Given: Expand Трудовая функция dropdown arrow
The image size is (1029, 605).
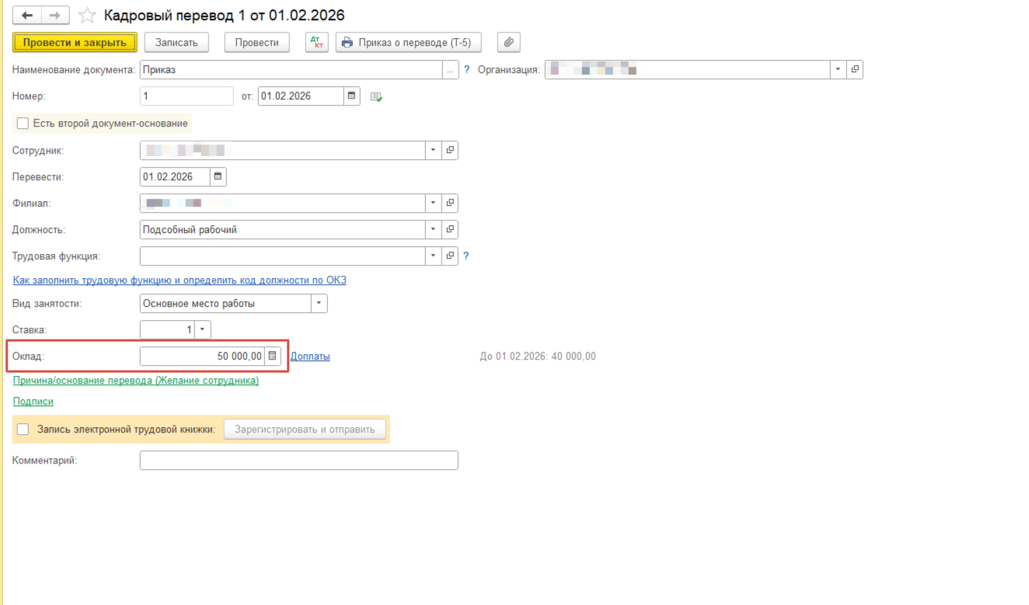Looking at the screenshot, I should (433, 256).
